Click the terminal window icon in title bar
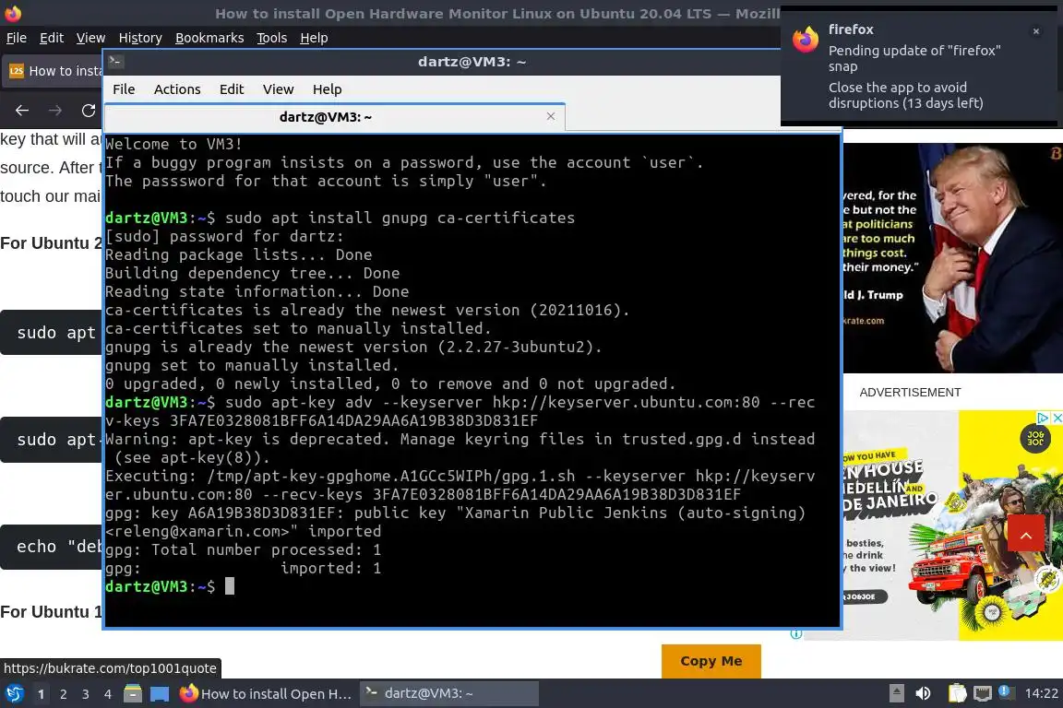Screen dimensions: 1063x708 pyautogui.click(x=115, y=62)
